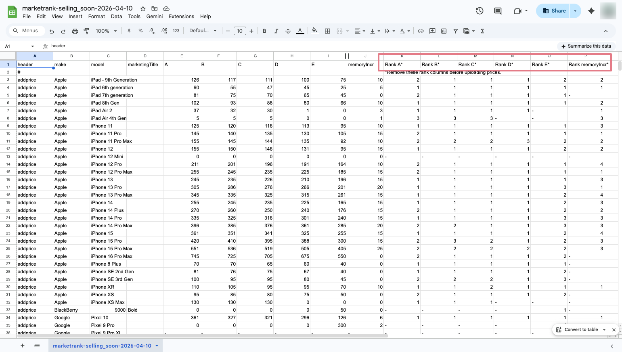Create a filter with funnel icon
The width and height of the screenshot is (622, 352).
[455, 31]
